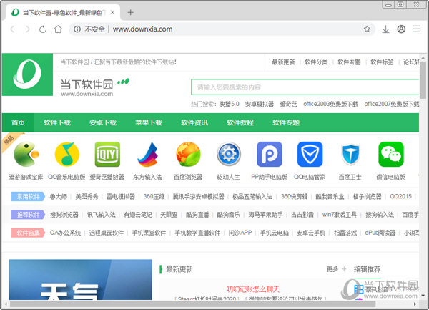The image size is (429, 310).
Task: Click the site search input field
Action: (305, 87)
